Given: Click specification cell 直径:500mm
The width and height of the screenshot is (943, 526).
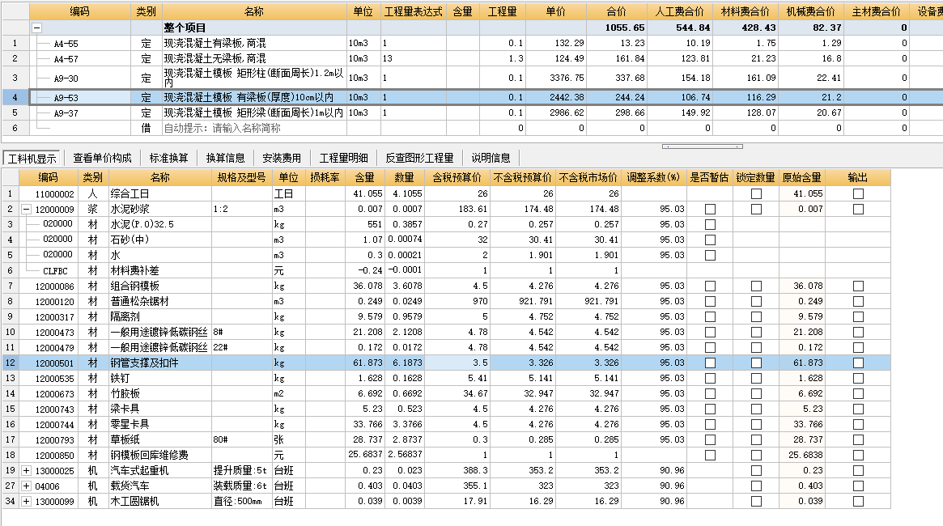Looking at the screenshot, I should click(241, 502).
